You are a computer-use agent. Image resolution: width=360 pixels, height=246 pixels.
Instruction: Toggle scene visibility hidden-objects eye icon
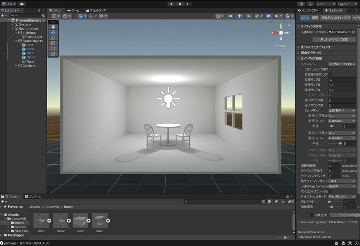pyautogui.click(x=268, y=16)
